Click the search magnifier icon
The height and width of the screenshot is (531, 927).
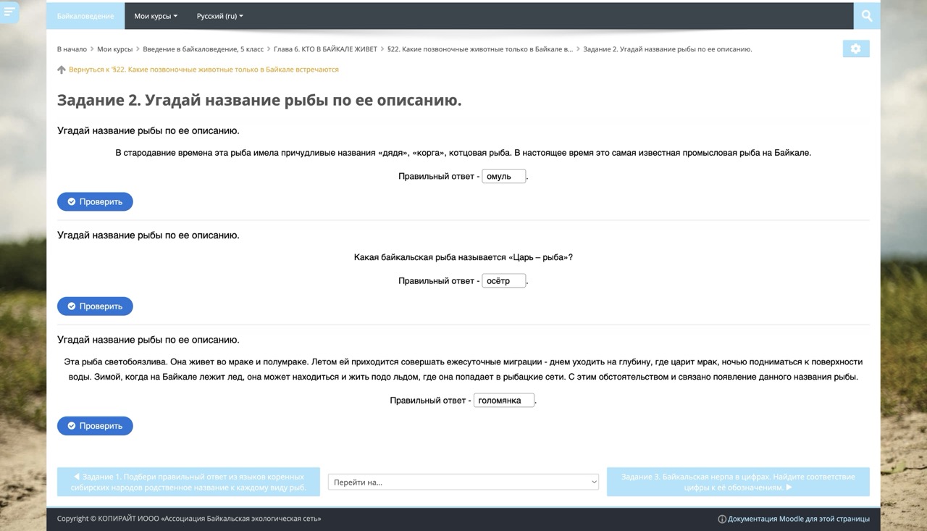tap(866, 16)
